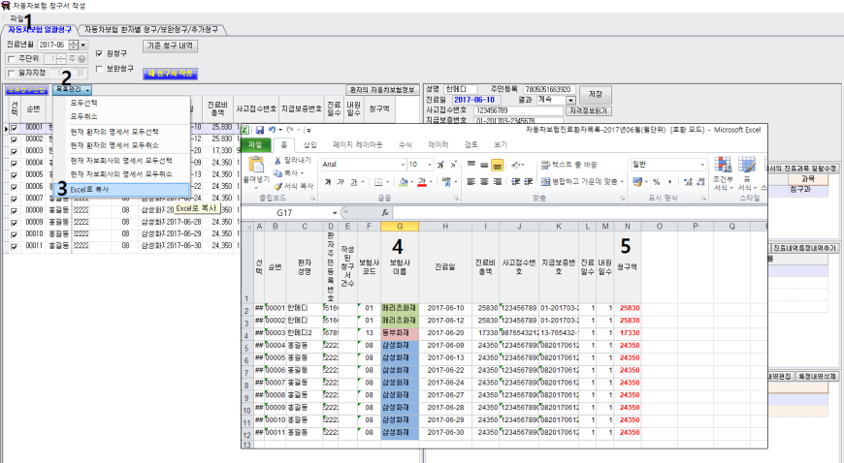Uncheck the row 00009 selection checkbox
The height and width of the screenshot is (463, 844).
pyautogui.click(x=14, y=222)
